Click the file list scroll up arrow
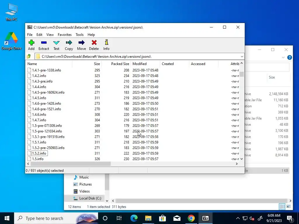 point(242,63)
